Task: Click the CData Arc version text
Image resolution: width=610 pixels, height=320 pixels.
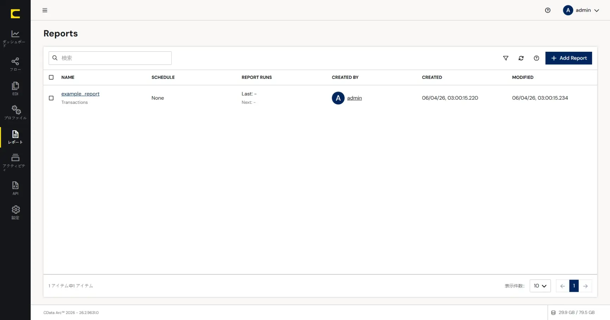Action: pyautogui.click(x=71, y=313)
